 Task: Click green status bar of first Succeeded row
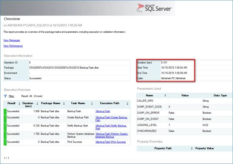(5, 112)
